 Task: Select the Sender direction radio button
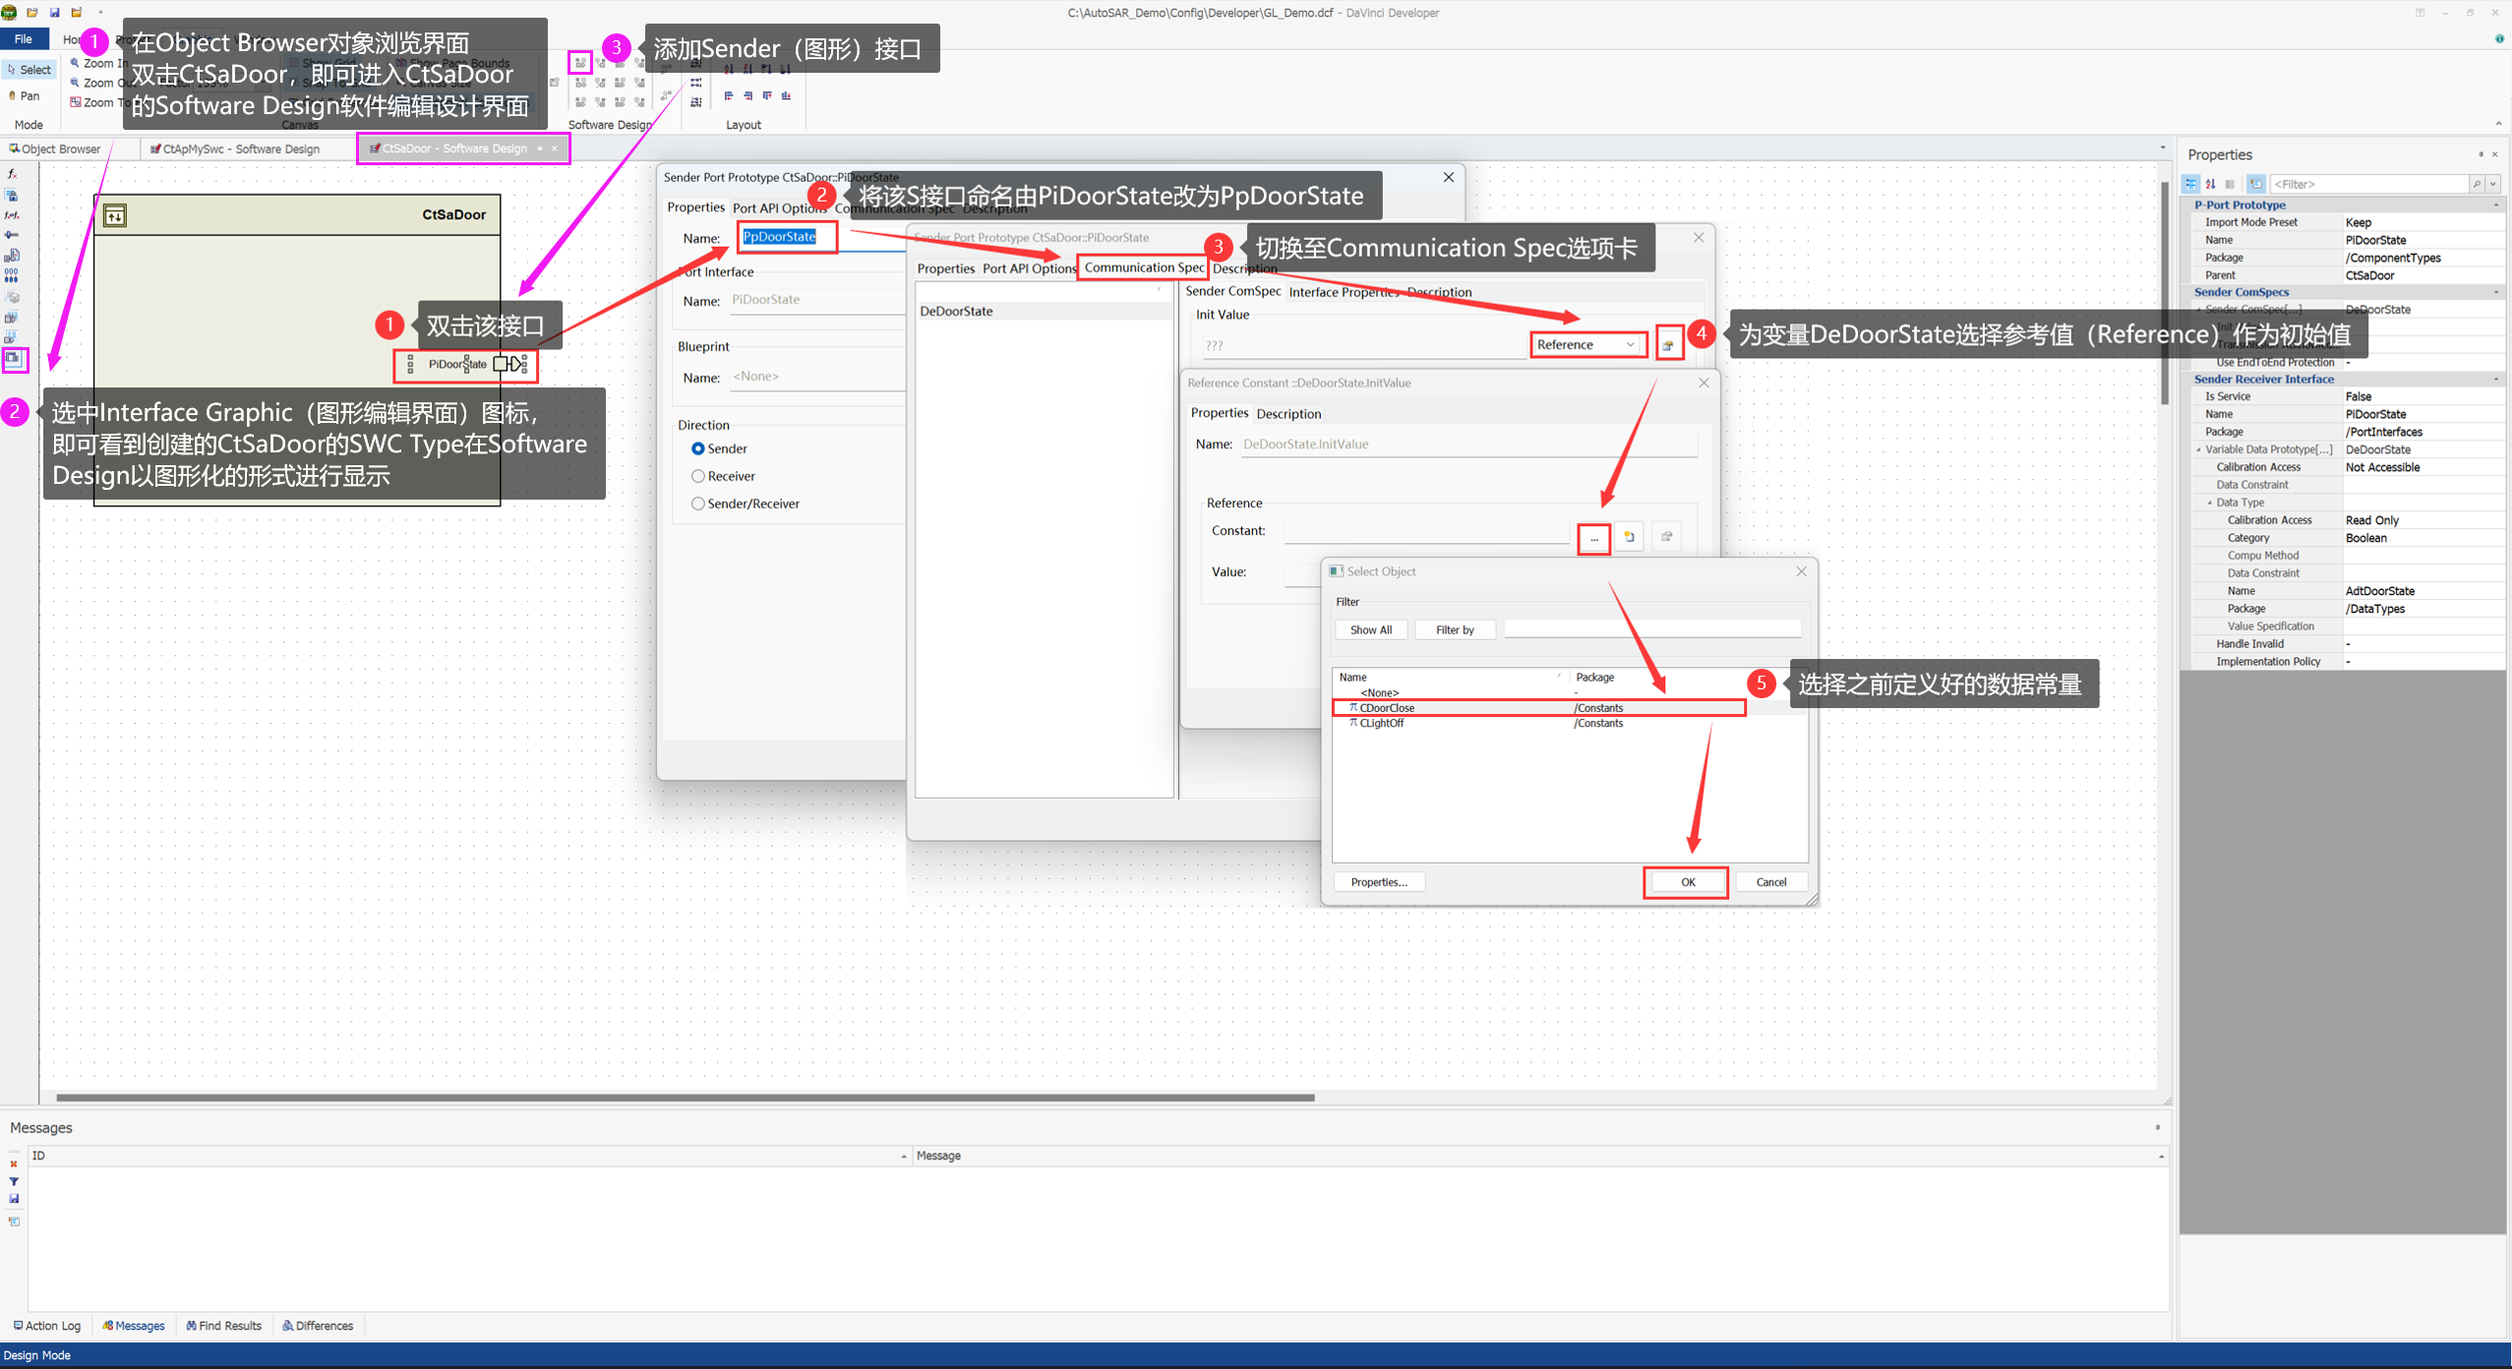click(697, 448)
